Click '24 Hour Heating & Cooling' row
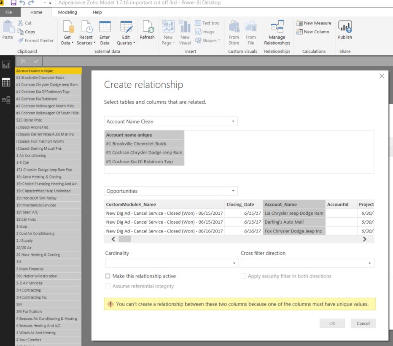The width and height of the screenshot is (393, 346). (48, 255)
